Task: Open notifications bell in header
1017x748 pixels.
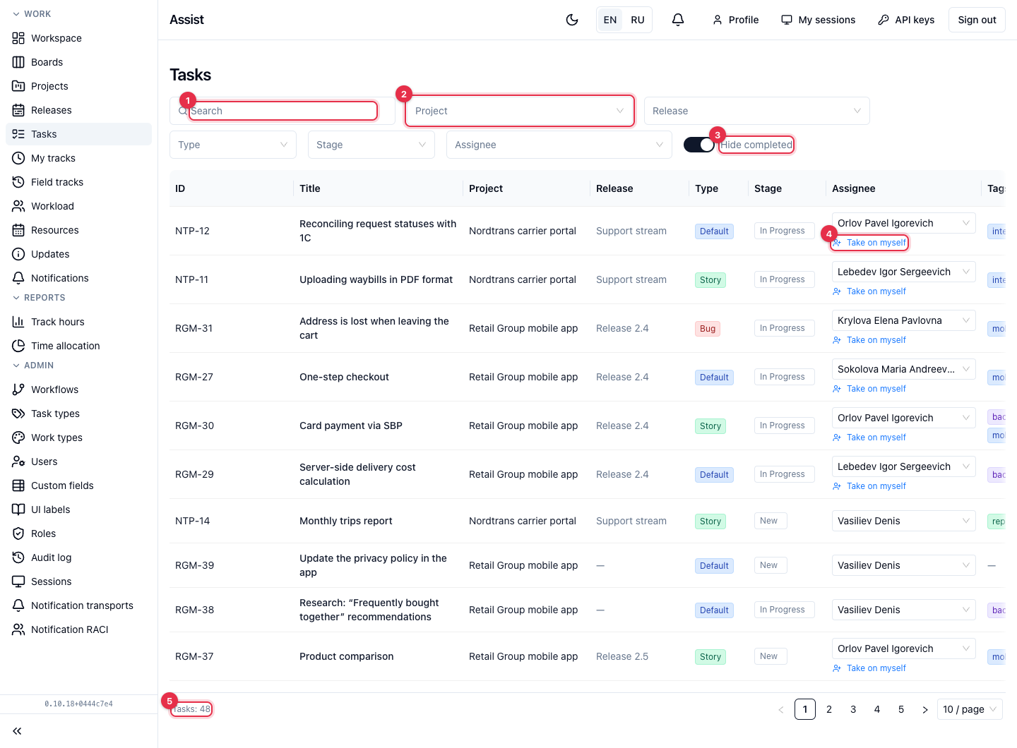Action: 678,20
